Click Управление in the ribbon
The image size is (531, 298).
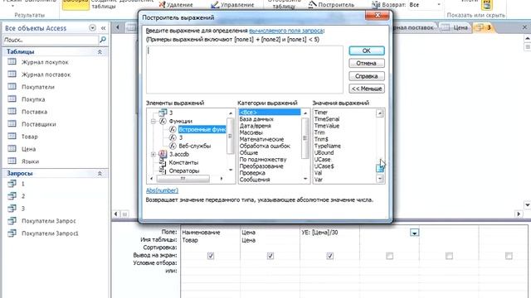coord(232,5)
